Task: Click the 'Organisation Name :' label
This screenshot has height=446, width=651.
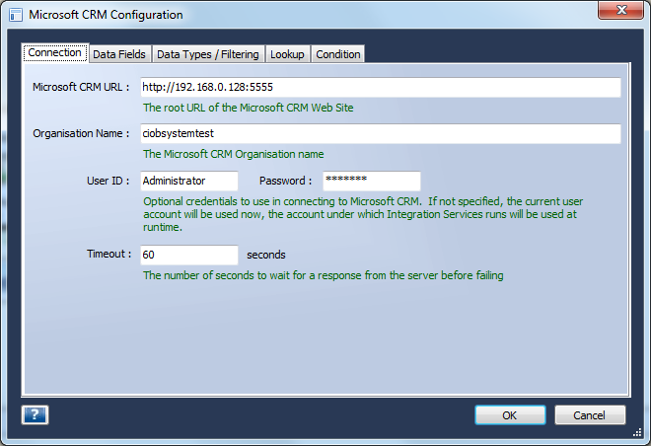Action: tap(81, 133)
